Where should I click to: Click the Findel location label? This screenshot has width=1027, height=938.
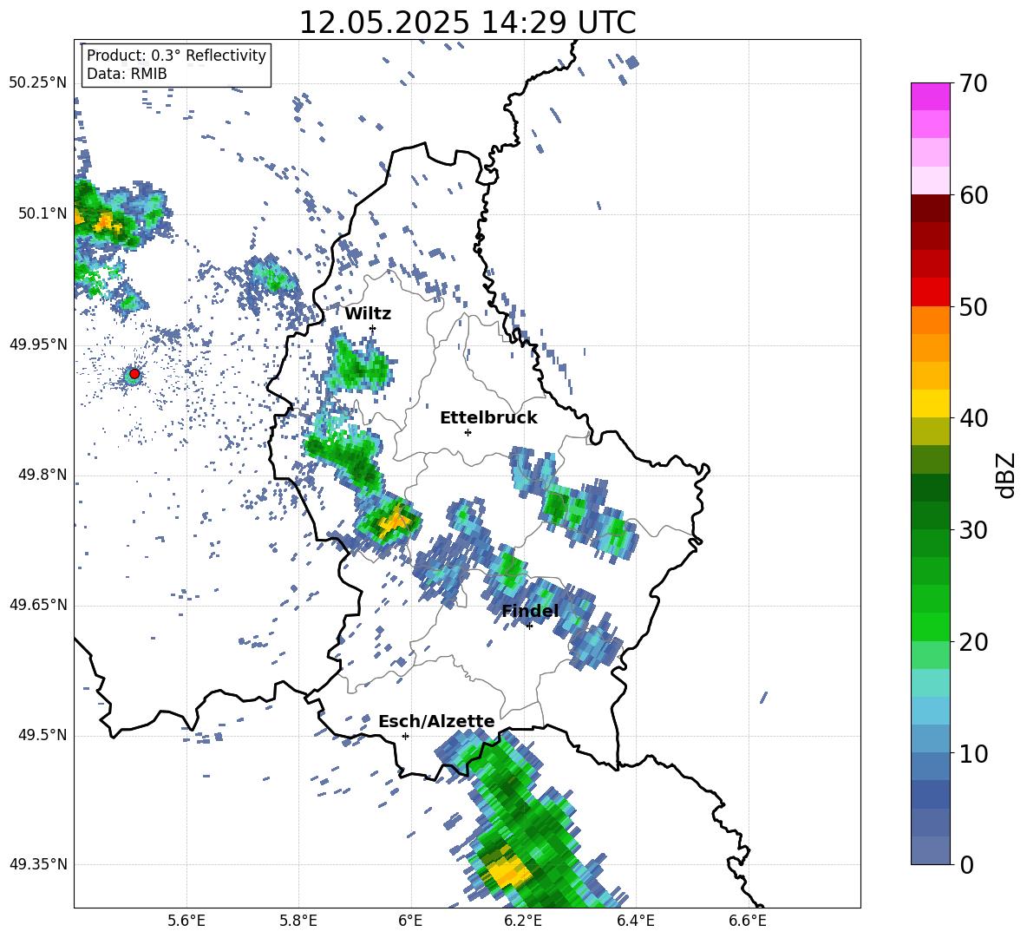click(530, 611)
